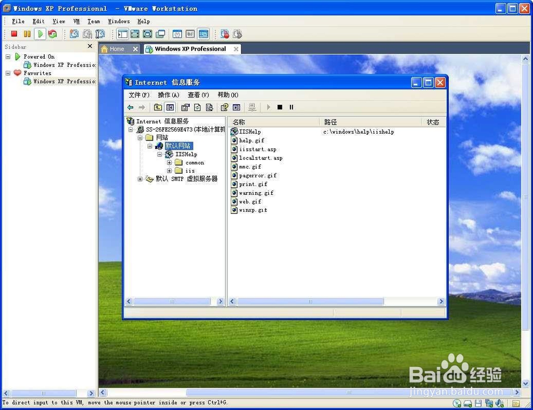This screenshot has width=533, height=410.
Task: Click the CD-ROM device icon in VMware status bar
Action: coord(457,403)
